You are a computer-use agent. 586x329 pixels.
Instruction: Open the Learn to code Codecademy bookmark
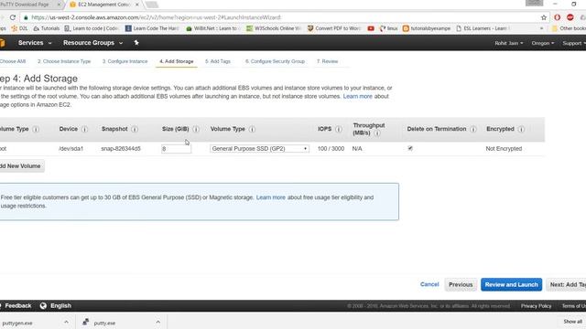pos(92,28)
